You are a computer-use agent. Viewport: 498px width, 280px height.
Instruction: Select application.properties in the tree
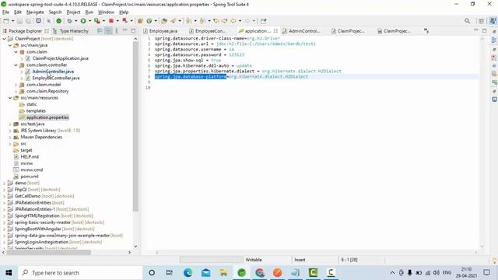pos(47,117)
